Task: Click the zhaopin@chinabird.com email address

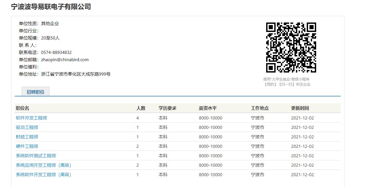Action: pyautogui.click(x=65, y=59)
